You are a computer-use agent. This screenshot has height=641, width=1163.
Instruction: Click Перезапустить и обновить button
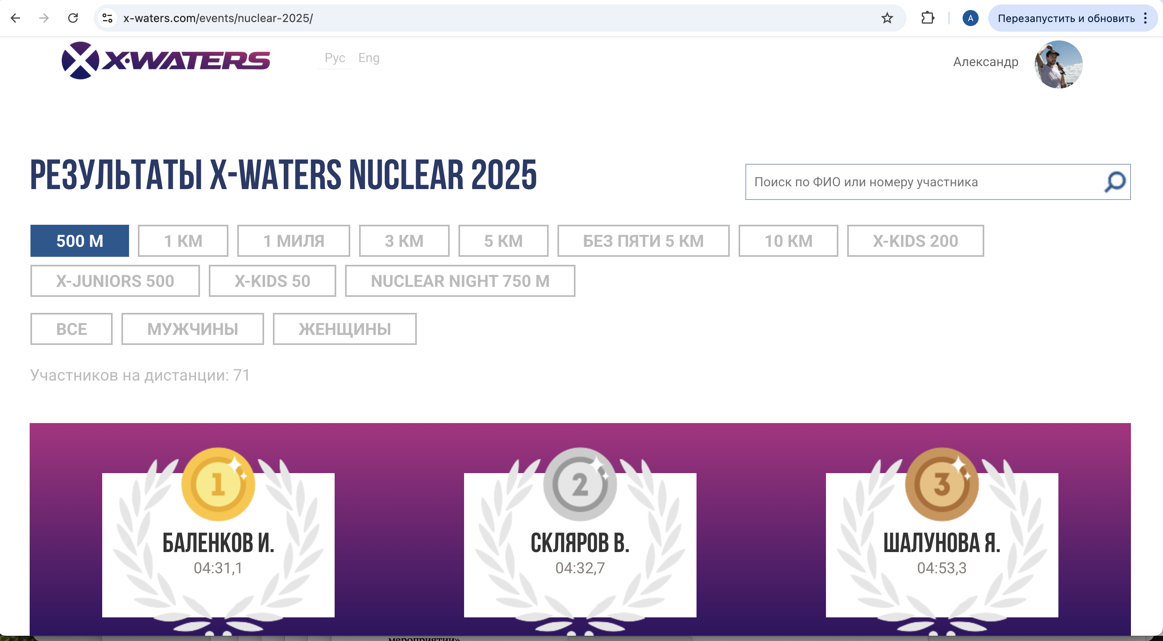(x=1066, y=18)
